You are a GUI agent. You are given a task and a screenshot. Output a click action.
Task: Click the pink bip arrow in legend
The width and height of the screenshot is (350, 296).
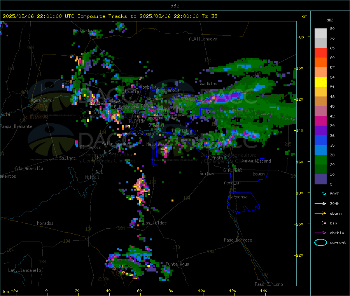point(320,223)
